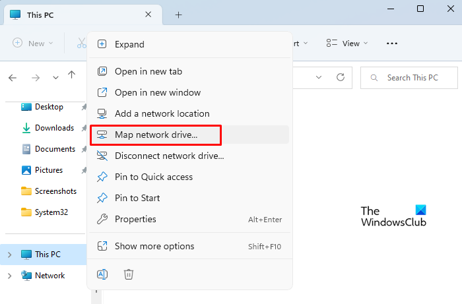Screen dimensions: 462x304
Task: Expand the Network tree node
Action: pos(9,276)
